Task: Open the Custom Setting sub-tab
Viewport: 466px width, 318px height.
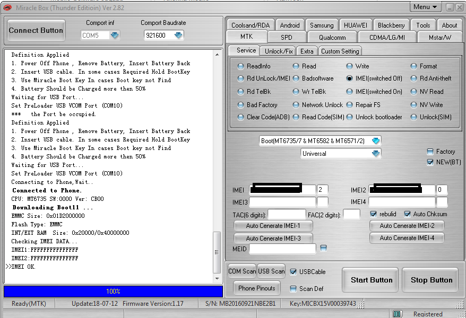Action: click(x=340, y=51)
